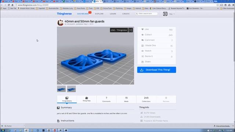Switch to the 15 Made tab
This screenshot has height=132, width=235.
tap(126, 99)
